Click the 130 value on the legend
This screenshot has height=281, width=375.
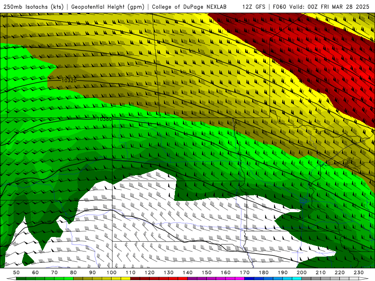click(169, 273)
